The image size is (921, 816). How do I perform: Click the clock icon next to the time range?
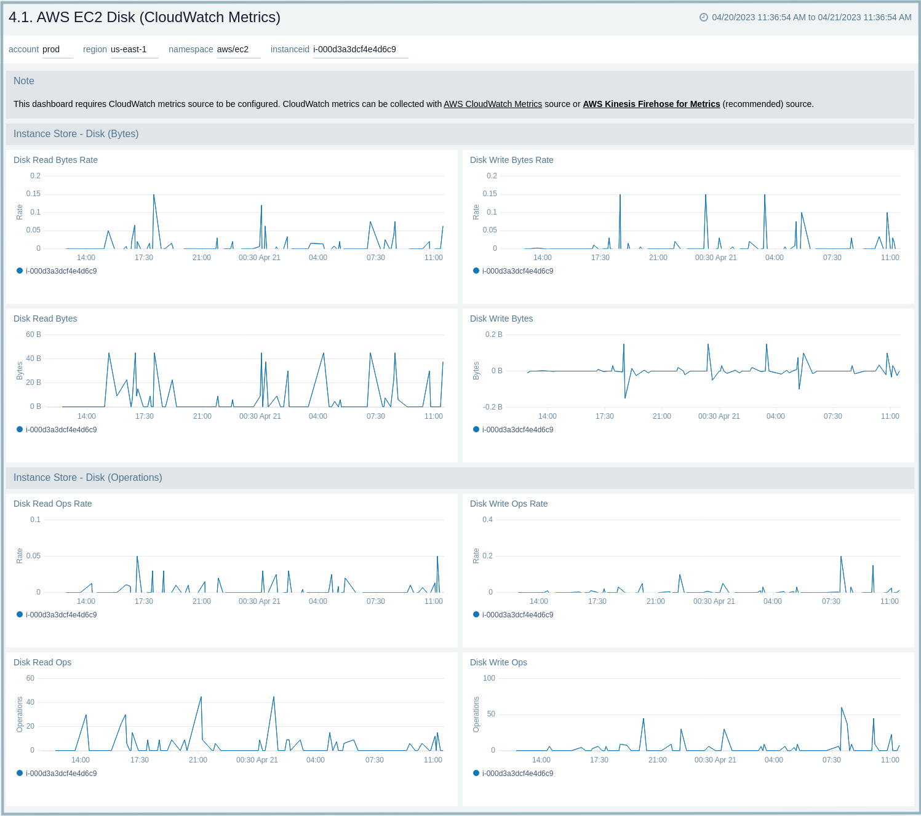[x=703, y=17]
